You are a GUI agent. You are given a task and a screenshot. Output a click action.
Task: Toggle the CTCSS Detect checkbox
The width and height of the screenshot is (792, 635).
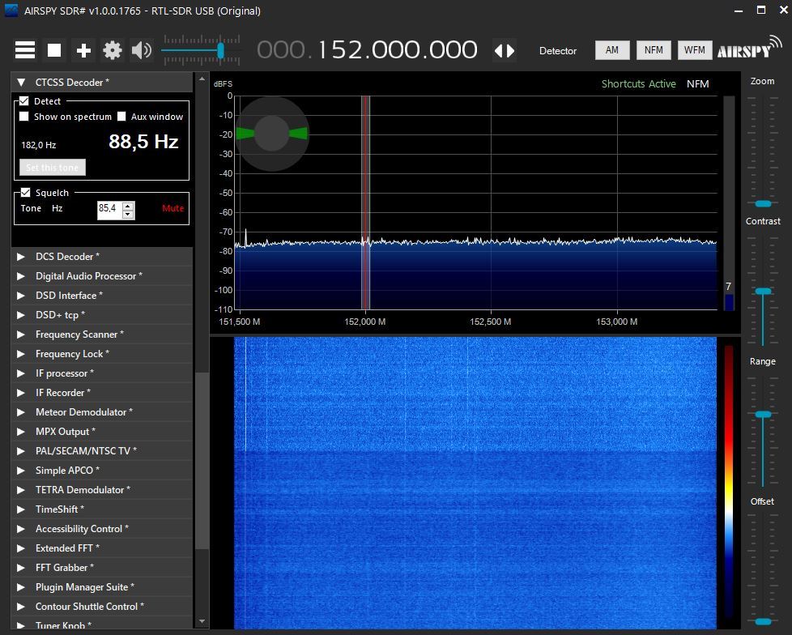click(24, 101)
